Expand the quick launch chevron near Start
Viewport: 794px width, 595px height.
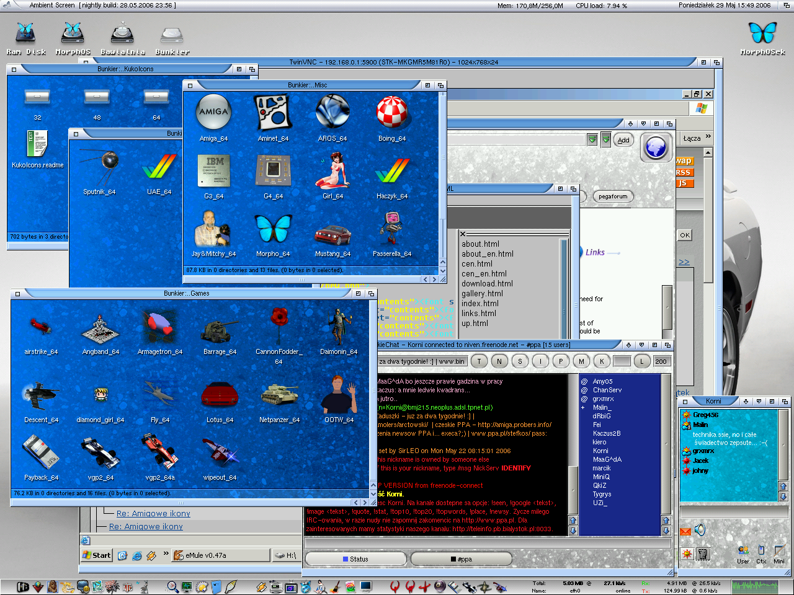point(166,553)
